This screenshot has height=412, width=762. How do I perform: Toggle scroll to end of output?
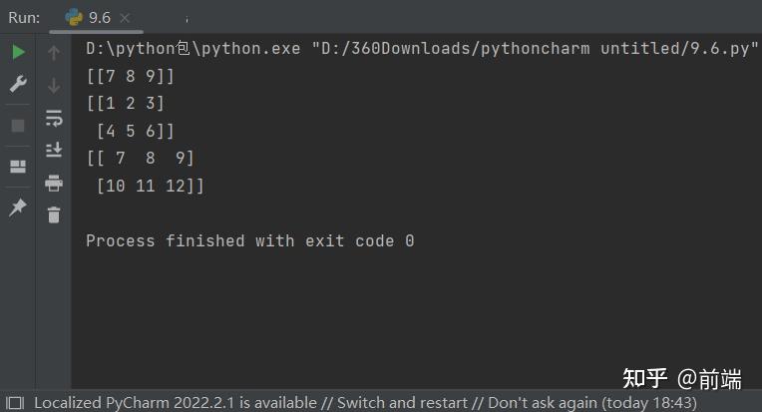coord(54,150)
